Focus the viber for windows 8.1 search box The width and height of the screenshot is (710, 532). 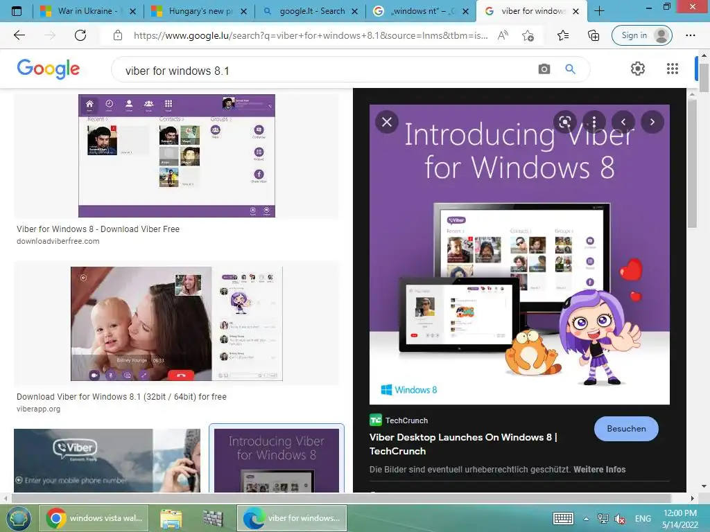[x=326, y=71]
